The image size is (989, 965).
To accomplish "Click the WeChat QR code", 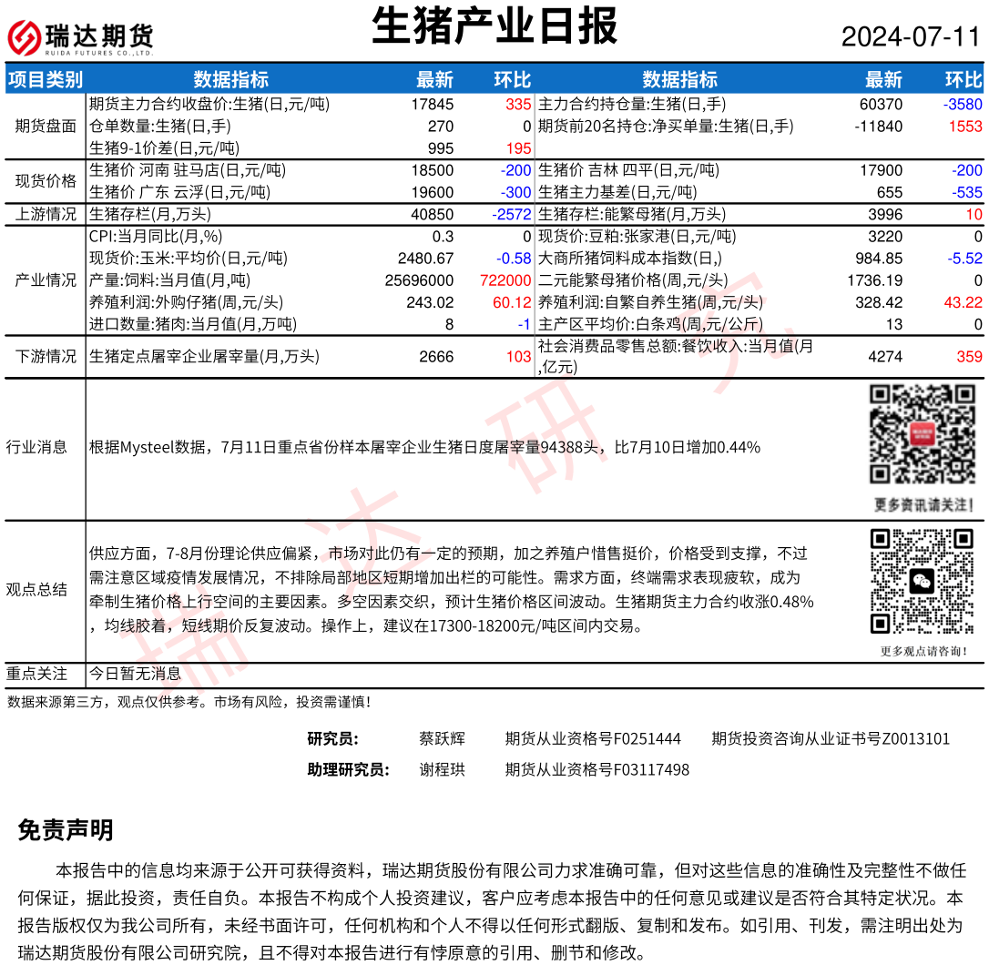I will pyautogui.click(x=923, y=581).
